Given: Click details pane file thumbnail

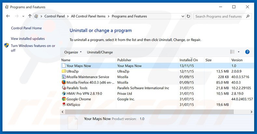Looking at the screenshot, I should pos(73,122).
